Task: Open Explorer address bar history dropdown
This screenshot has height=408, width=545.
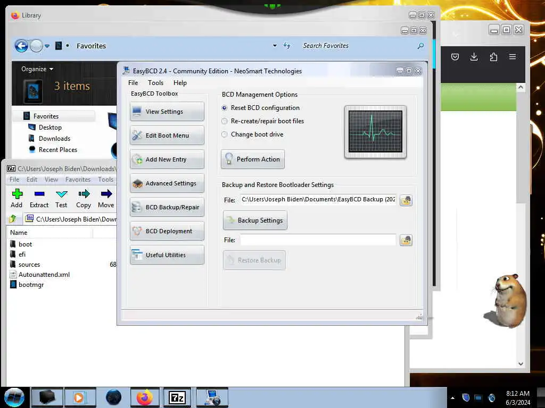Action: click(275, 46)
